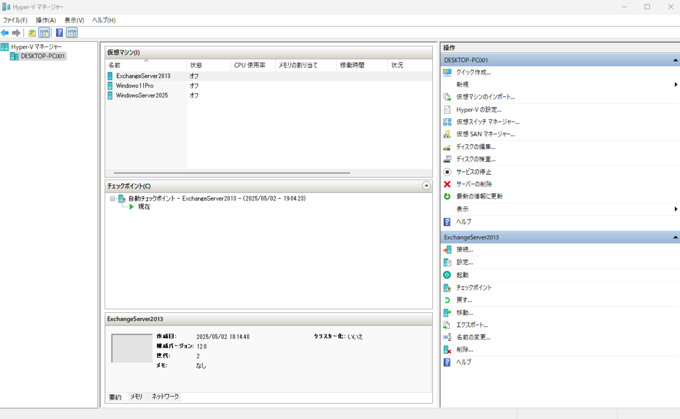The height and width of the screenshot is (419, 680).
Task: Click the 削除 delete icon for ExchangeServer2013
Action: [447, 349]
